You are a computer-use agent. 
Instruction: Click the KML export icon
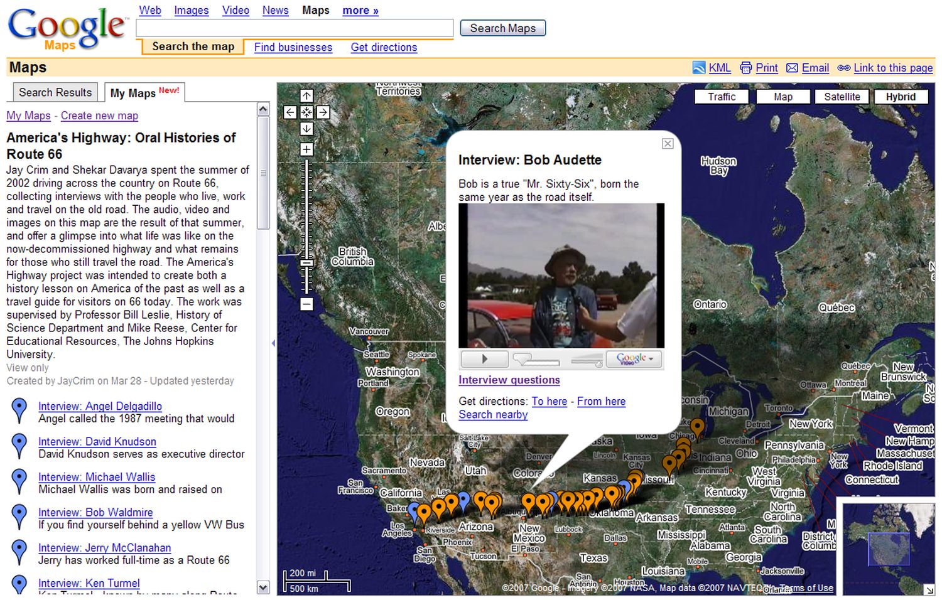[x=698, y=68]
